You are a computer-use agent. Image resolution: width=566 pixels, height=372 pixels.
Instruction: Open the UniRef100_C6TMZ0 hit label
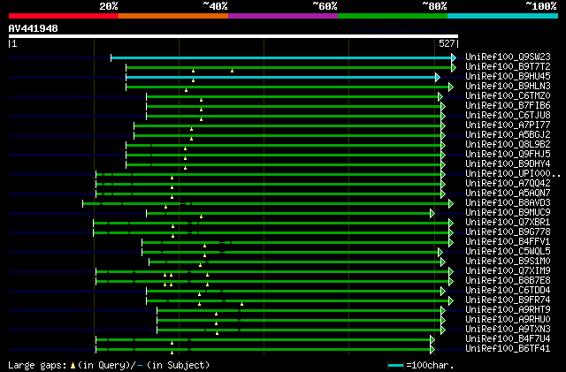tap(508, 96)
